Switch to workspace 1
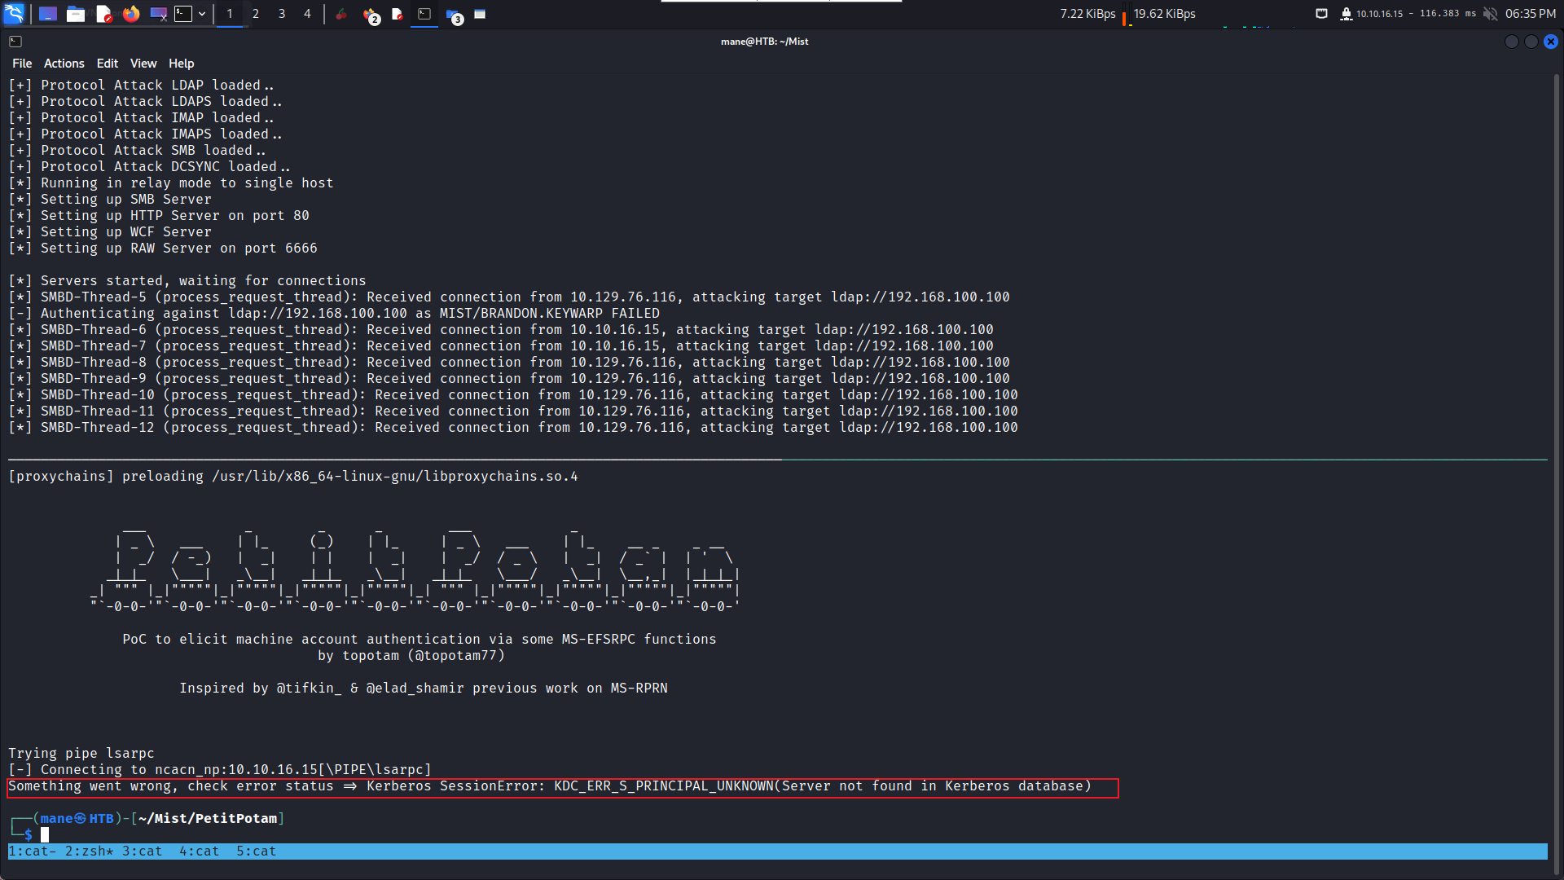Image resolution: width=1564 pixels, height=880 pixels. click(230, 14)
